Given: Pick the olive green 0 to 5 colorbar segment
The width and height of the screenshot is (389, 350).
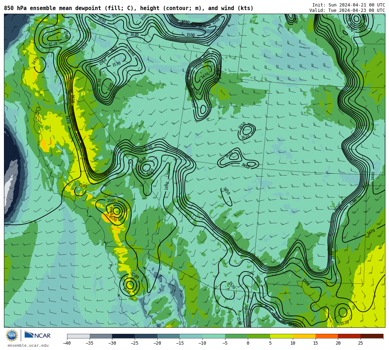Looking at the screenshot, I should (x=259, y=336).
